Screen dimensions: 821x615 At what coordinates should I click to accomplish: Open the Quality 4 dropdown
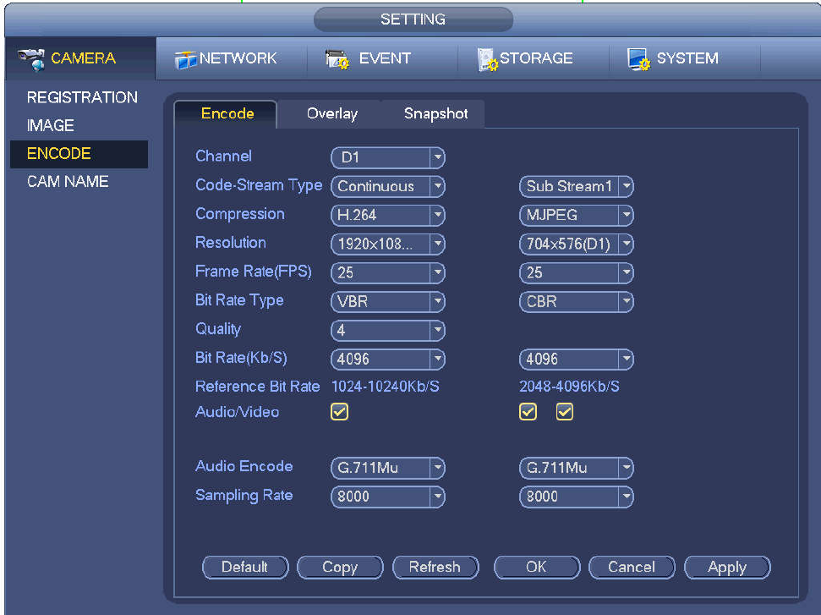[x=388, y=331]
